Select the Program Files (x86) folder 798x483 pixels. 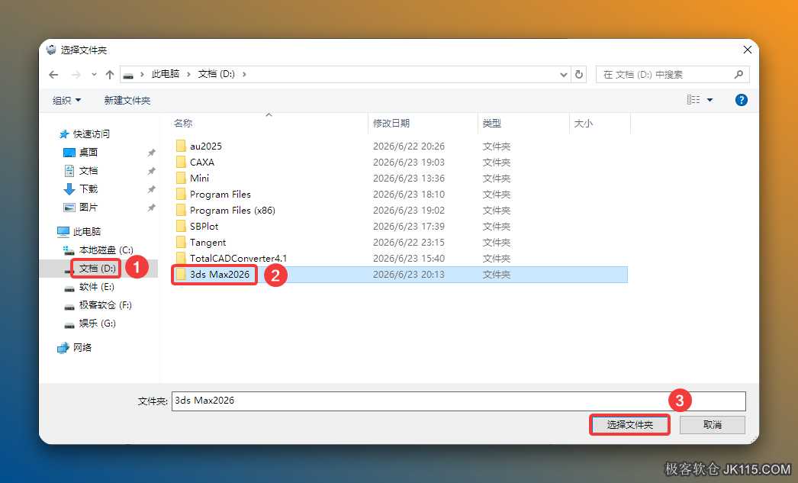pyautogui.click(x=232, y=210)
